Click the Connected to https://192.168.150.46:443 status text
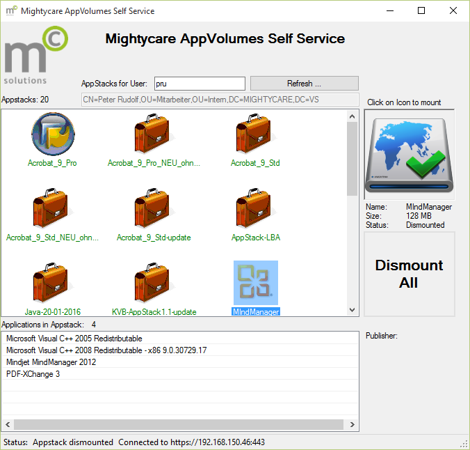 (191, 442)
